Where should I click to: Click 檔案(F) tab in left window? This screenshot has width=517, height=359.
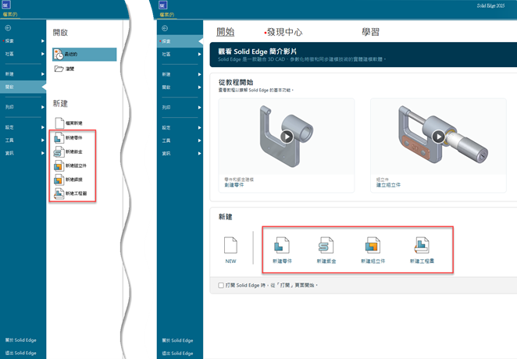[x=10, y=15]
